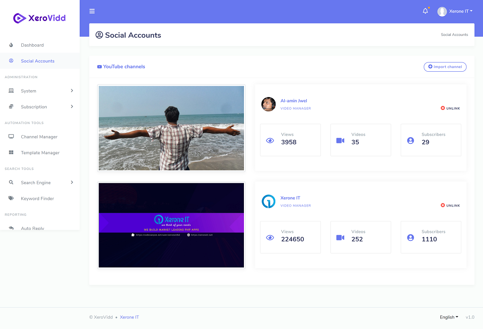483x329 pixels.
Task: Open Channel Manager menu item
Action: (40, 137)
